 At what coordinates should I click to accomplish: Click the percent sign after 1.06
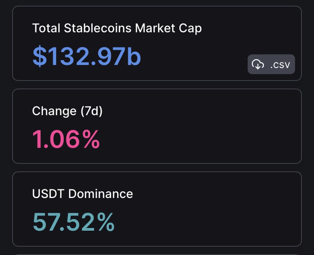pyautogui.click(x=91, y=139)
